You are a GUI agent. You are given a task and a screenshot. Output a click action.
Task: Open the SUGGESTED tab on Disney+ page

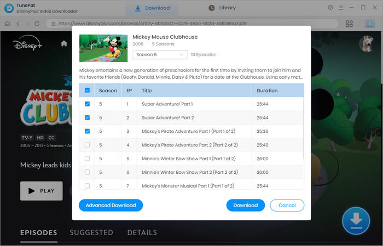[91, 232]
